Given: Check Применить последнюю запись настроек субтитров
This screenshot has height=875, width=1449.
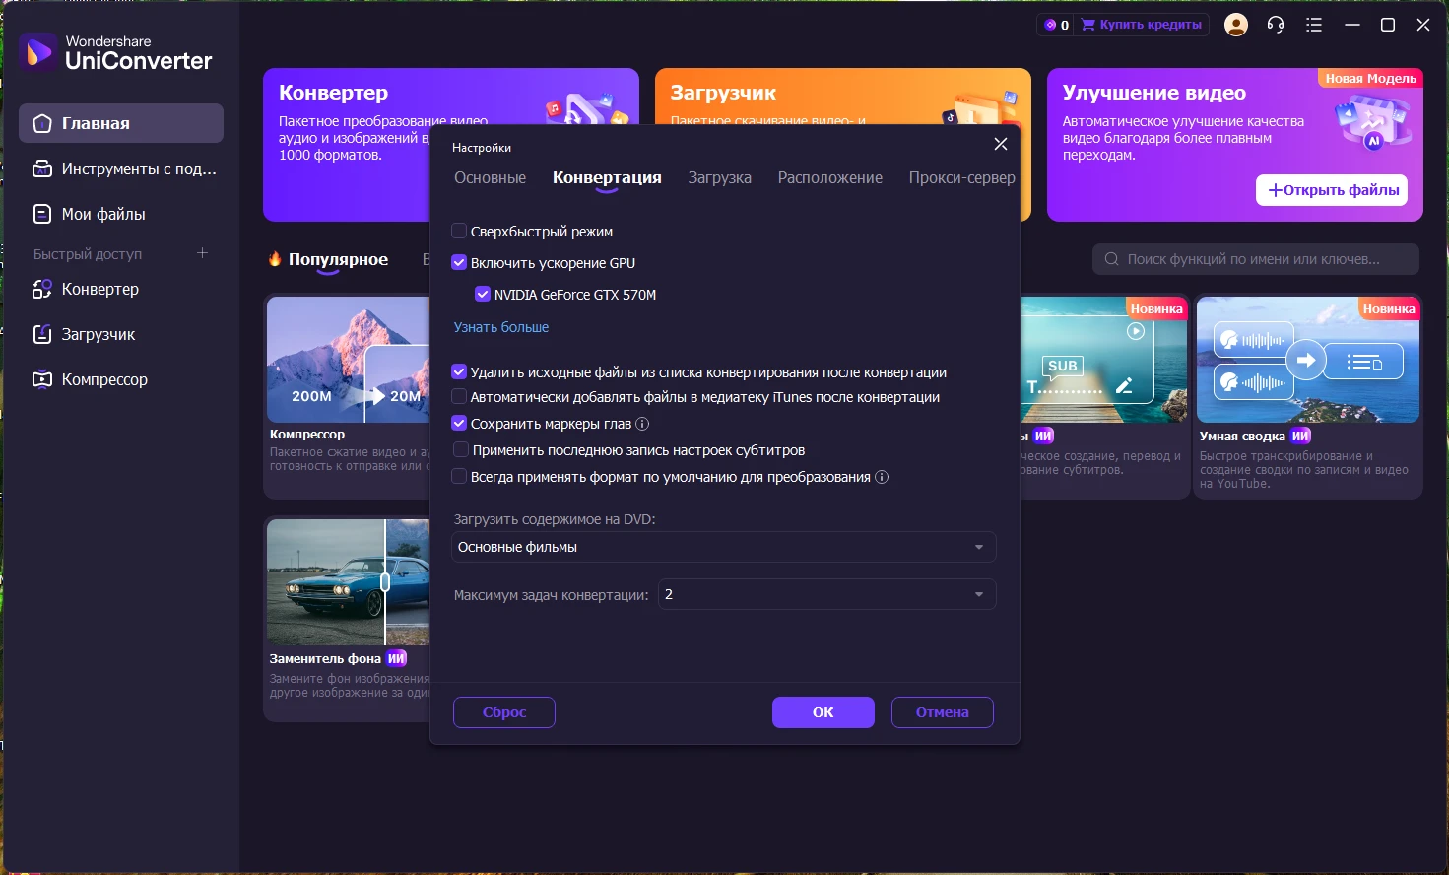Looking at the screenshot, I should [460, 450].
